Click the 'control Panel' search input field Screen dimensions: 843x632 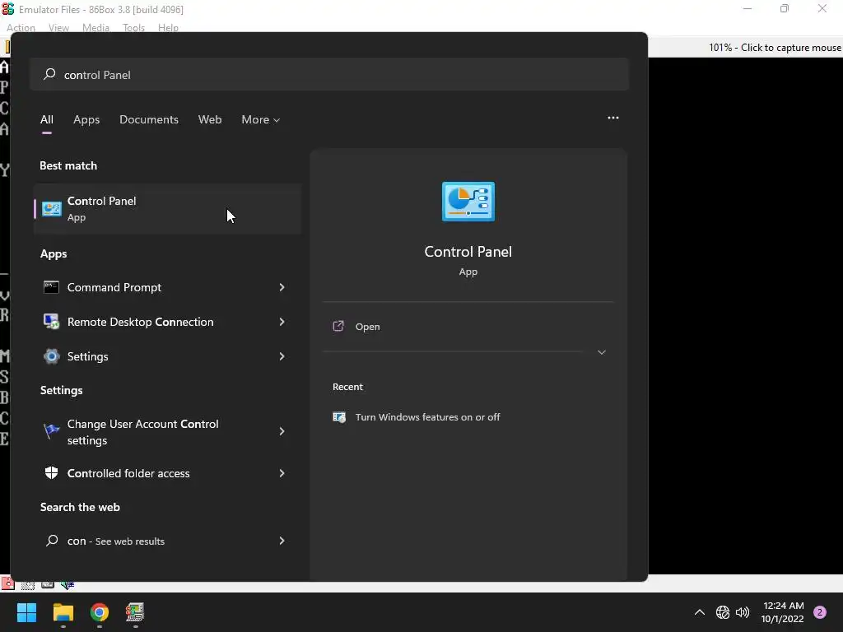(329, 74)
